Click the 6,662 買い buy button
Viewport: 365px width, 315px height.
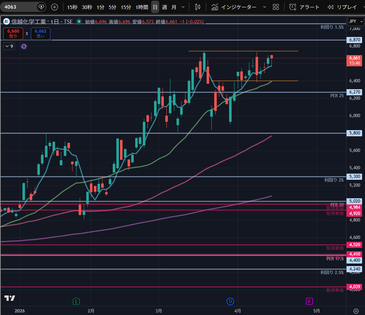(x=41, y=33)
